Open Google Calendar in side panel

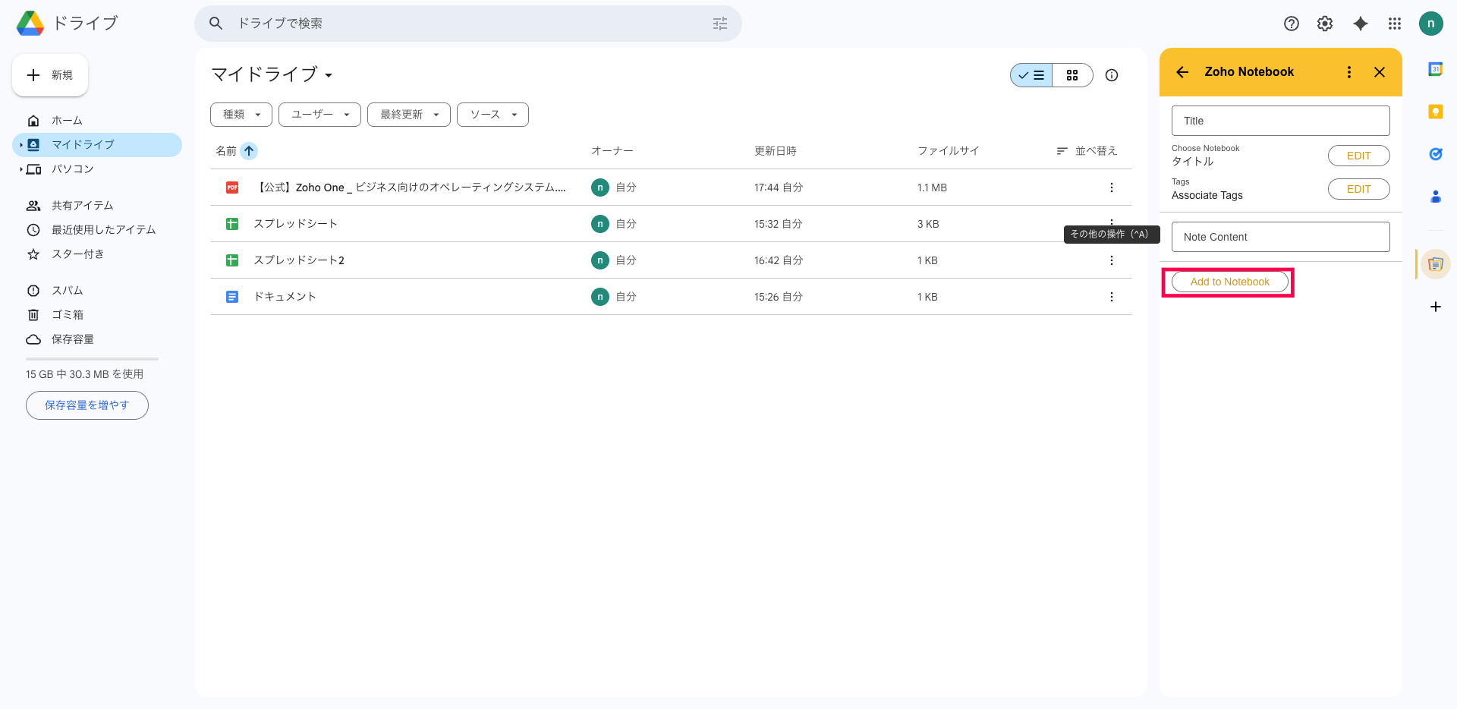coord(1435,69)
